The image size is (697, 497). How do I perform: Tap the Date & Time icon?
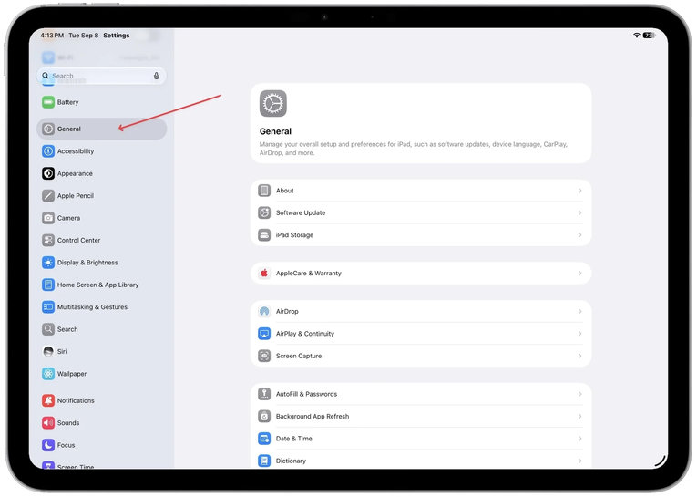point(264,439)
